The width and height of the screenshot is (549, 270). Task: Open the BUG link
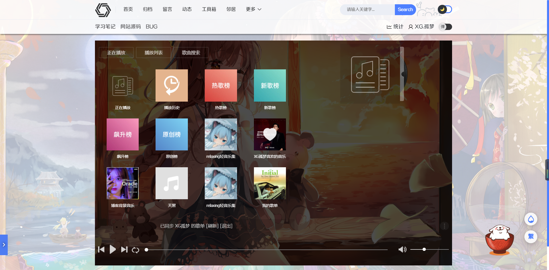point(152,27)
